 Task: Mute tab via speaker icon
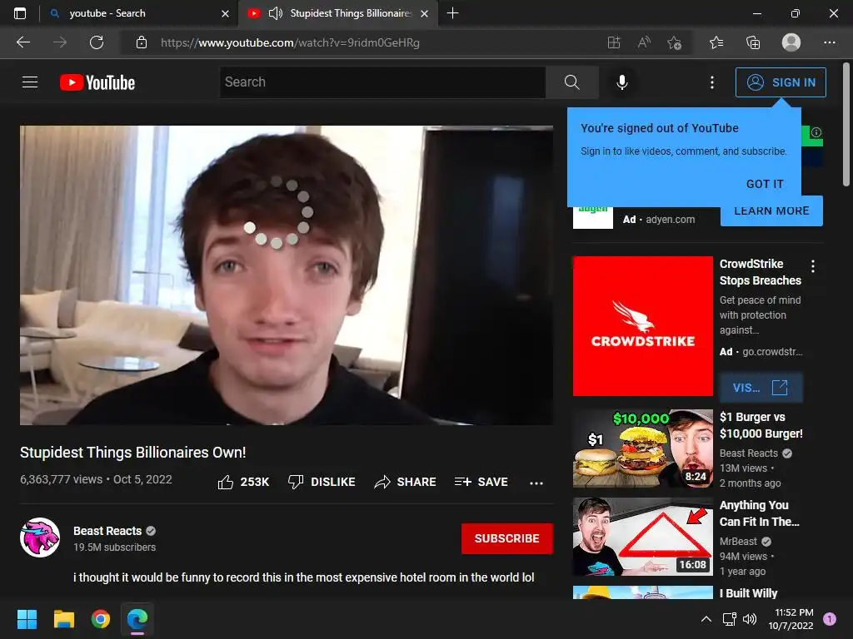[x=275, y=13]
